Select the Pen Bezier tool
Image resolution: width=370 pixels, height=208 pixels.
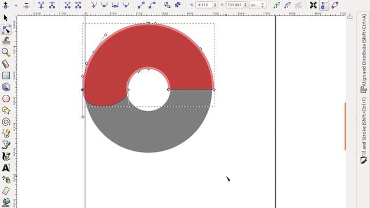pyautogui.click(x=6, y=145)
